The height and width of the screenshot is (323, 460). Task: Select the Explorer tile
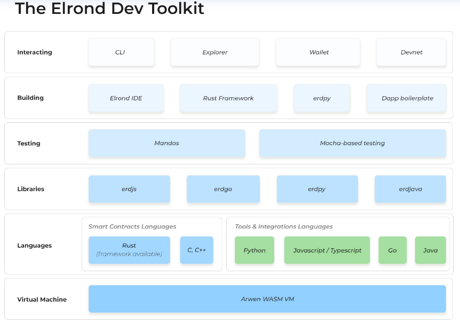215,52
